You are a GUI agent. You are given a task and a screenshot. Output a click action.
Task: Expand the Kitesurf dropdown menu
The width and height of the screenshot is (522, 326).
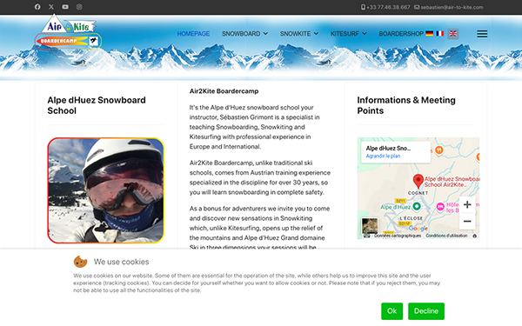349,34
